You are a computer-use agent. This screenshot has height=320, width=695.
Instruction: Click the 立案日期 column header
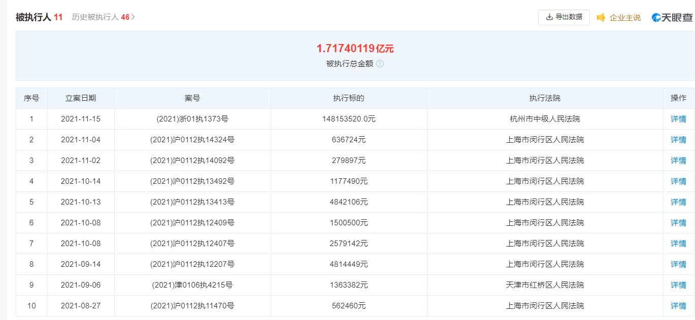[x=81, y=98]
